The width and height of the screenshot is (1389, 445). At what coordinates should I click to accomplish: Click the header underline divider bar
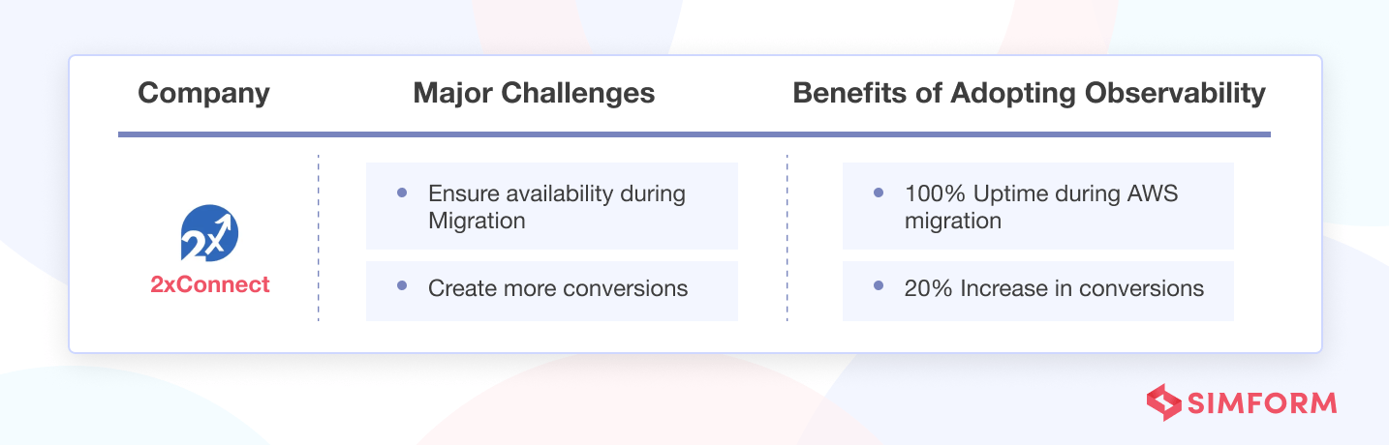point(694,134)
